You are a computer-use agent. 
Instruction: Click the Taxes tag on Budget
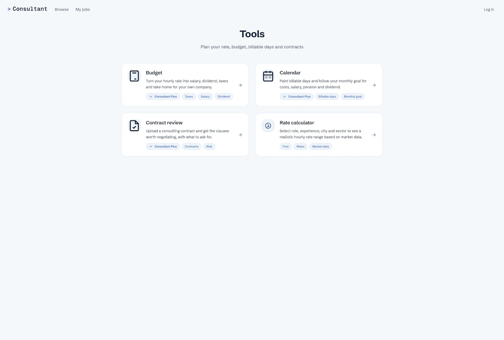click(x=189, y=97)
